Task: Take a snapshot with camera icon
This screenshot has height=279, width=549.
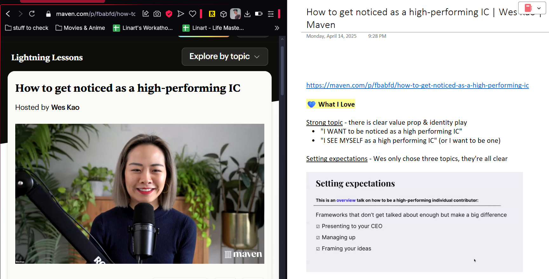Action: point(157,14)
